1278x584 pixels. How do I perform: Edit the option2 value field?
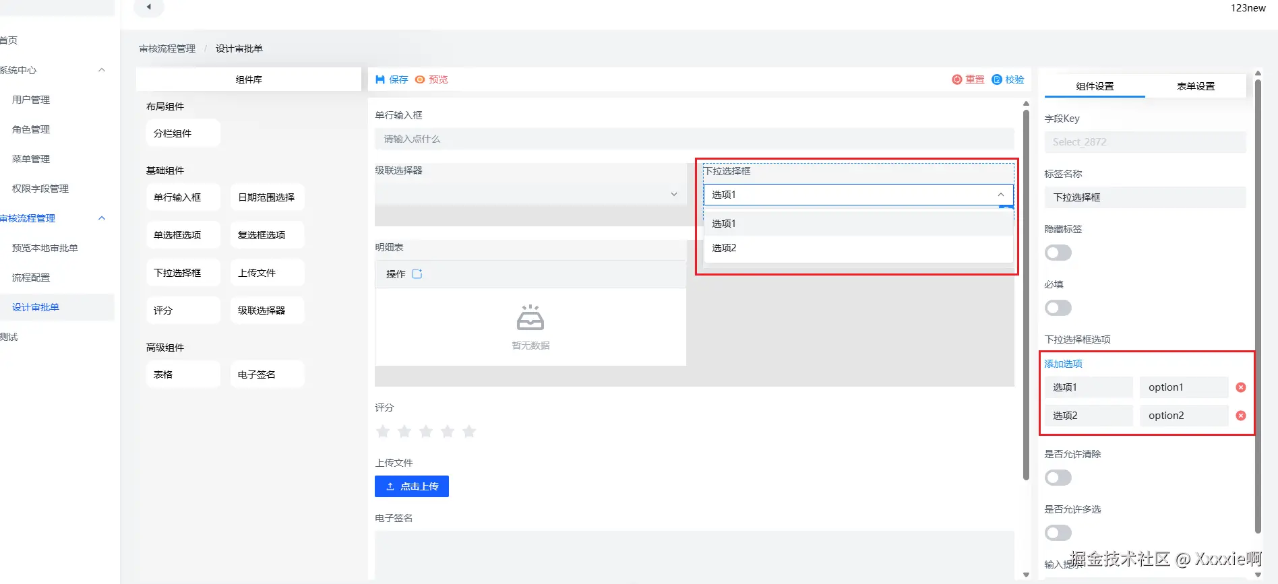tap(1184, 416)
